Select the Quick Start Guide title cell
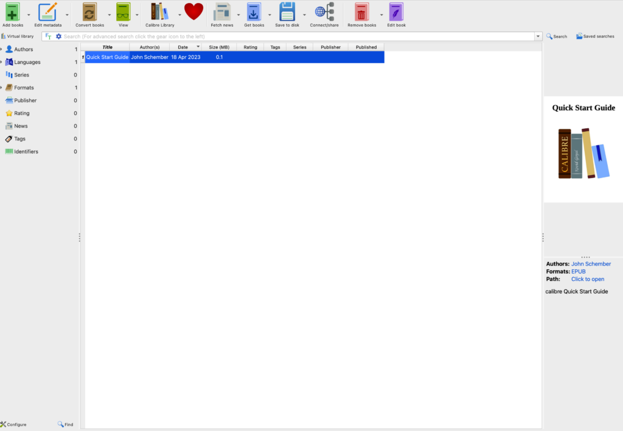This screenshot has width=623, height=431. (107, 57)
